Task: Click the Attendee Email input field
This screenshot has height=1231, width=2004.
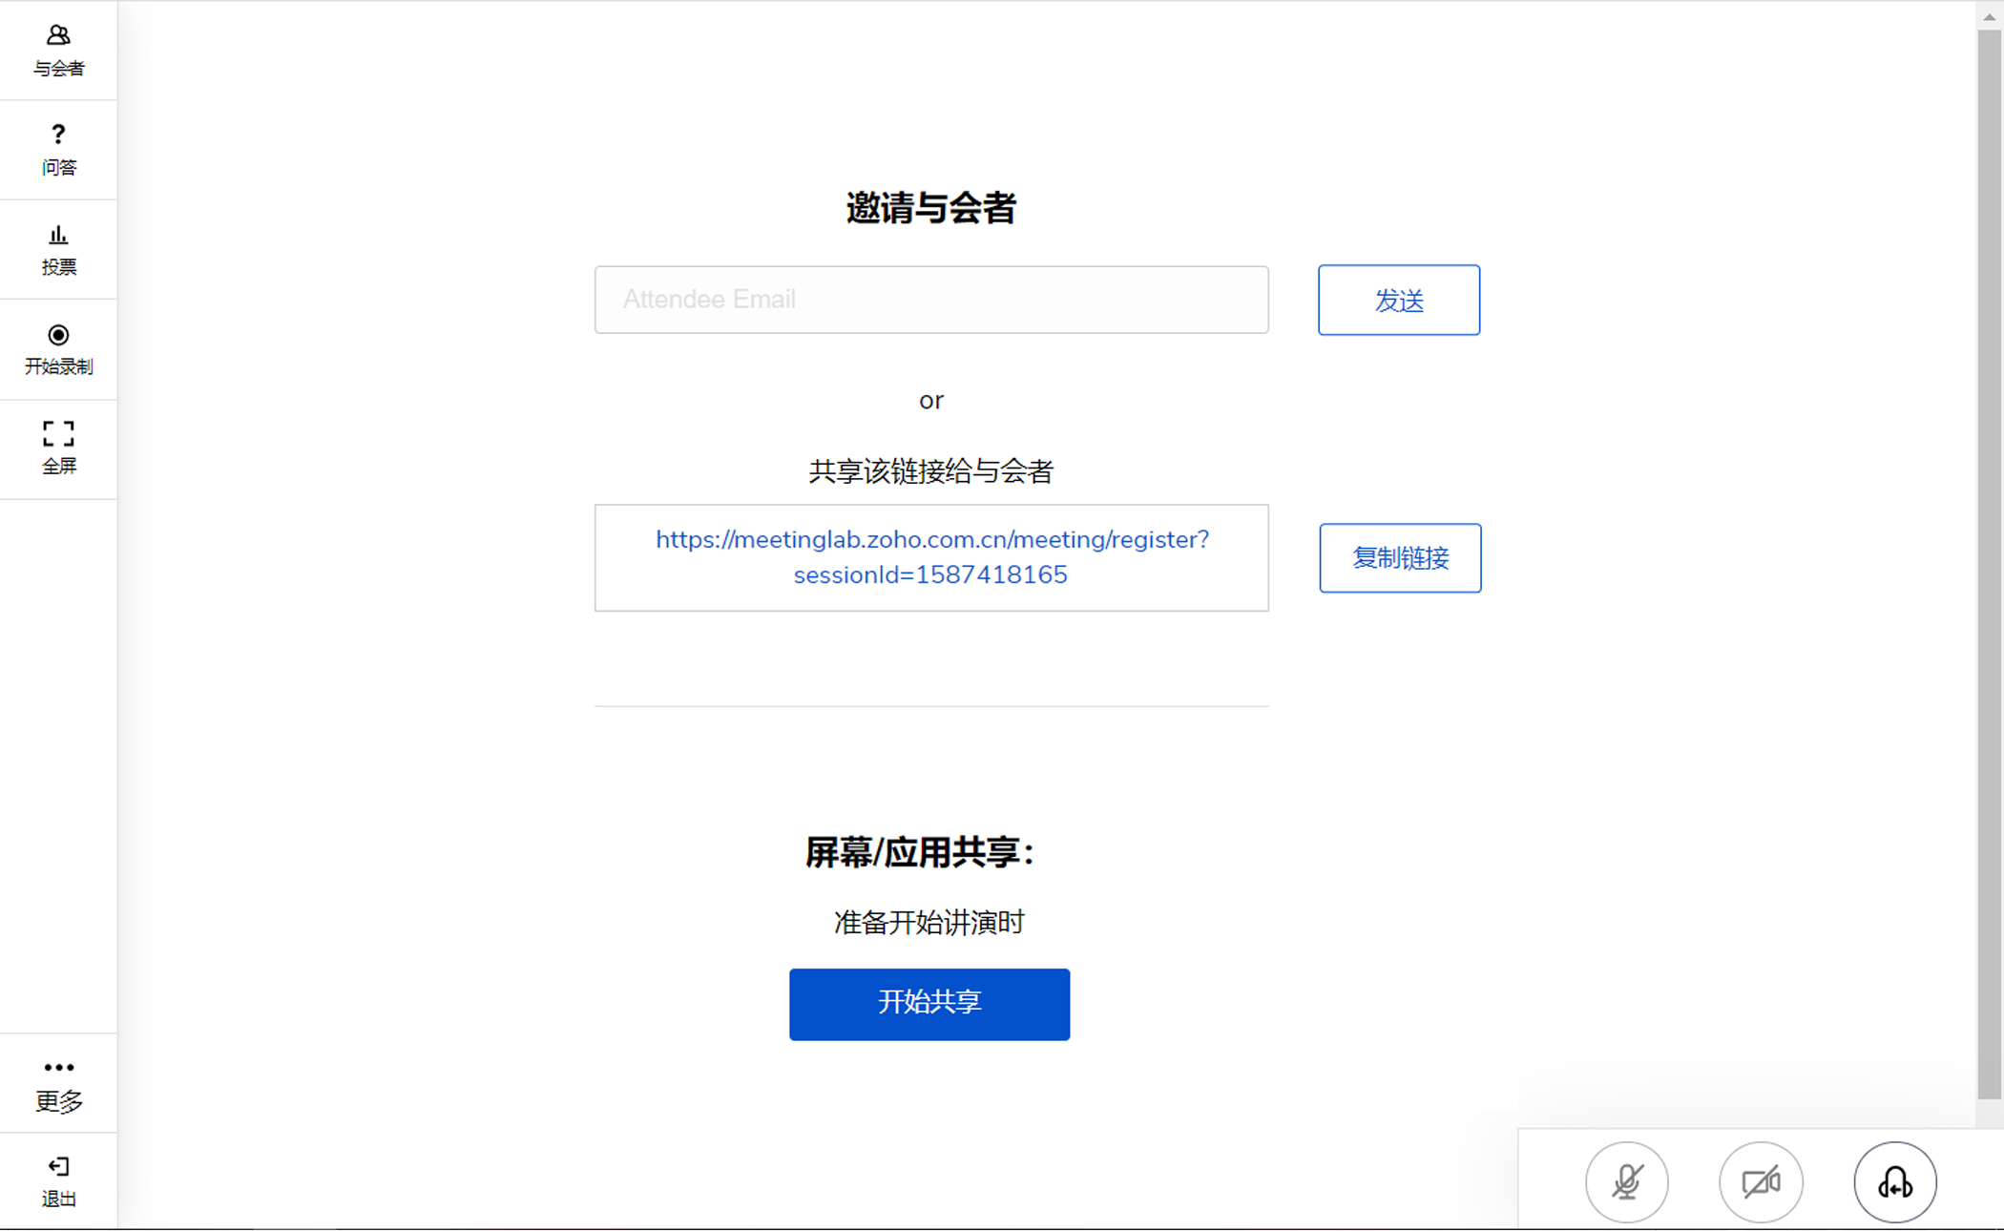Action: (931, 300)
